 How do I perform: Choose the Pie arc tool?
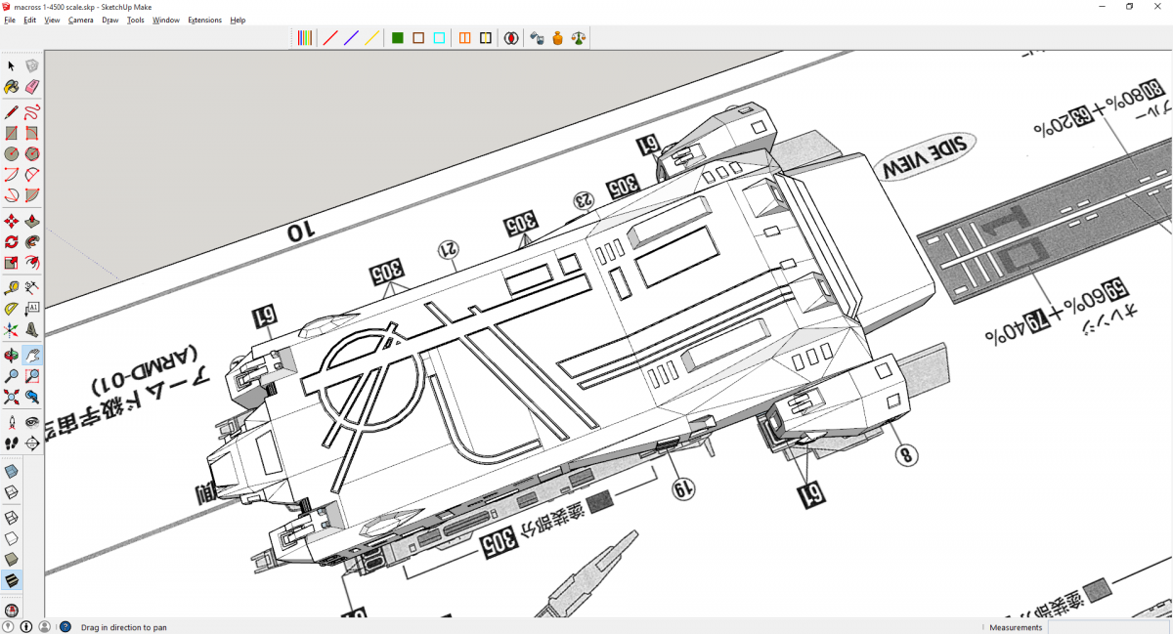[32, 196]
